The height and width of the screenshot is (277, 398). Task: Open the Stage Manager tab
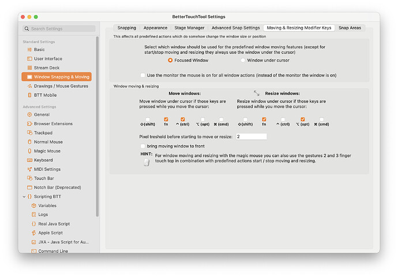click(189, 28)
